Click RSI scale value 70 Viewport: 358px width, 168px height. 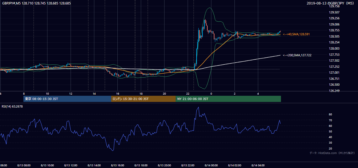(x=330, y=120)
